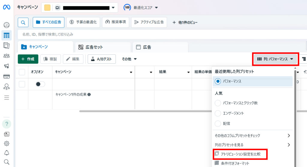Screen dimensions: 307x167
Task: Open the settings gear icon
Action: pos(7,144)
